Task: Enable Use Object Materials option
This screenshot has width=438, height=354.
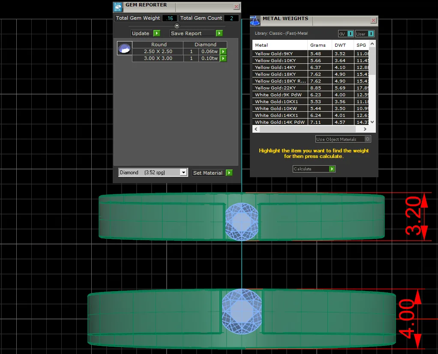Action: pyautogui.click(x=368, y=139)
